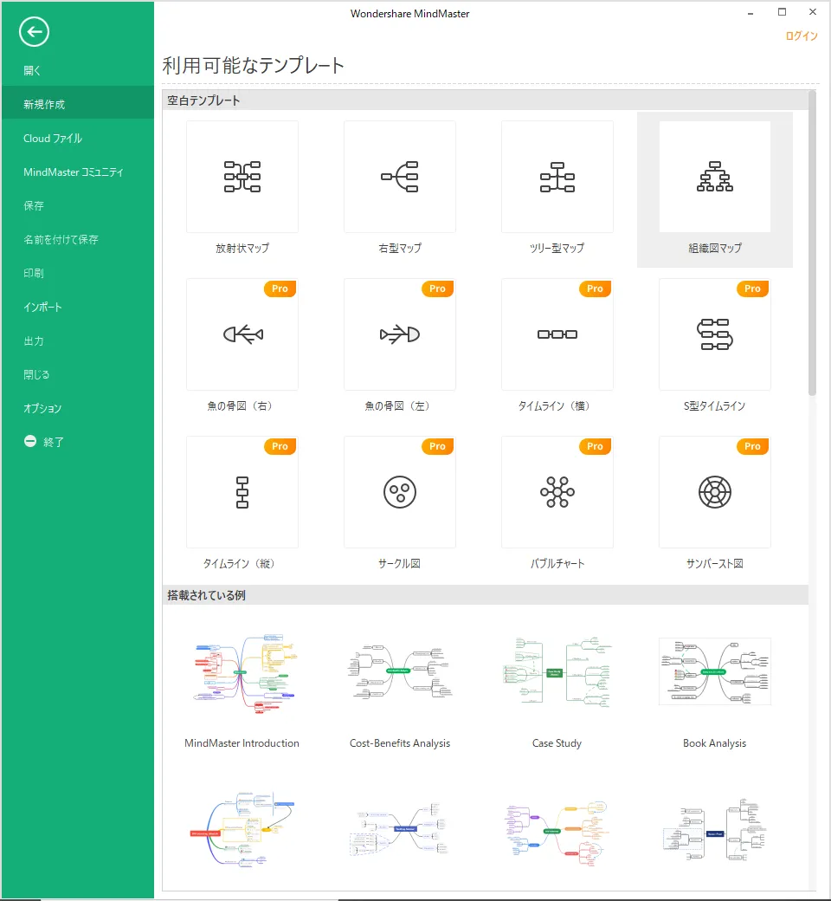Choose the サークル図 template icon

[400, 492]
